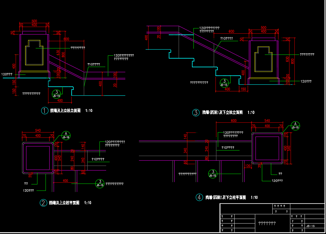Click the cyan circle numbered 4
Image resolution: width=326 pixels, height=234 pixels.
(x=199, y=197)
